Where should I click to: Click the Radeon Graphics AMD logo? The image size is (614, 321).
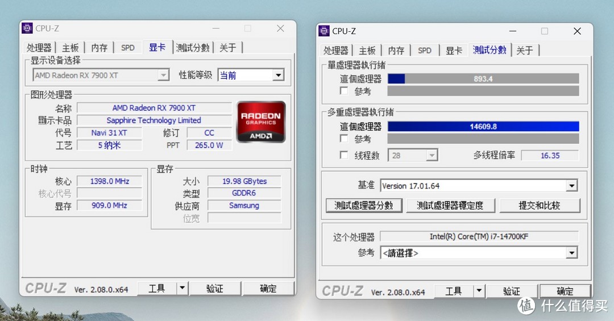tap(261, 122)
